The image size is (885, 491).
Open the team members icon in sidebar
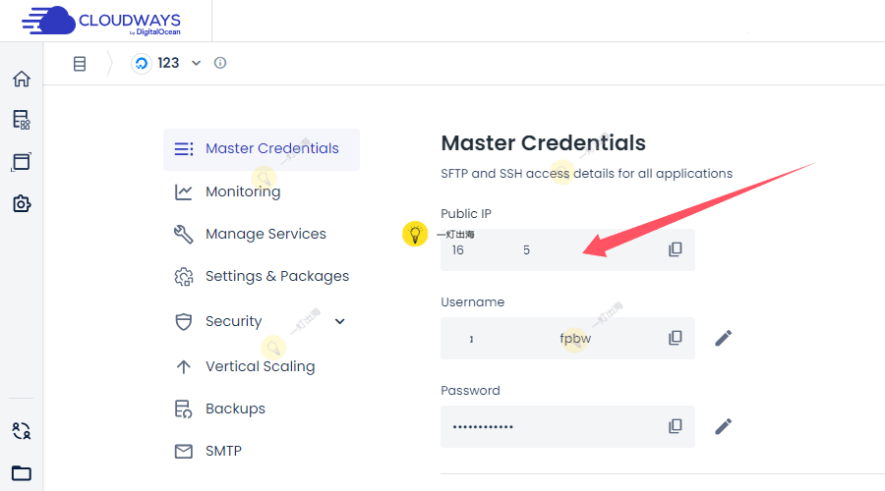click(21, 430)
